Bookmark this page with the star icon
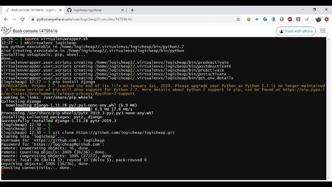This screenshot has height=187, width=332. click(x=238, y=19)
